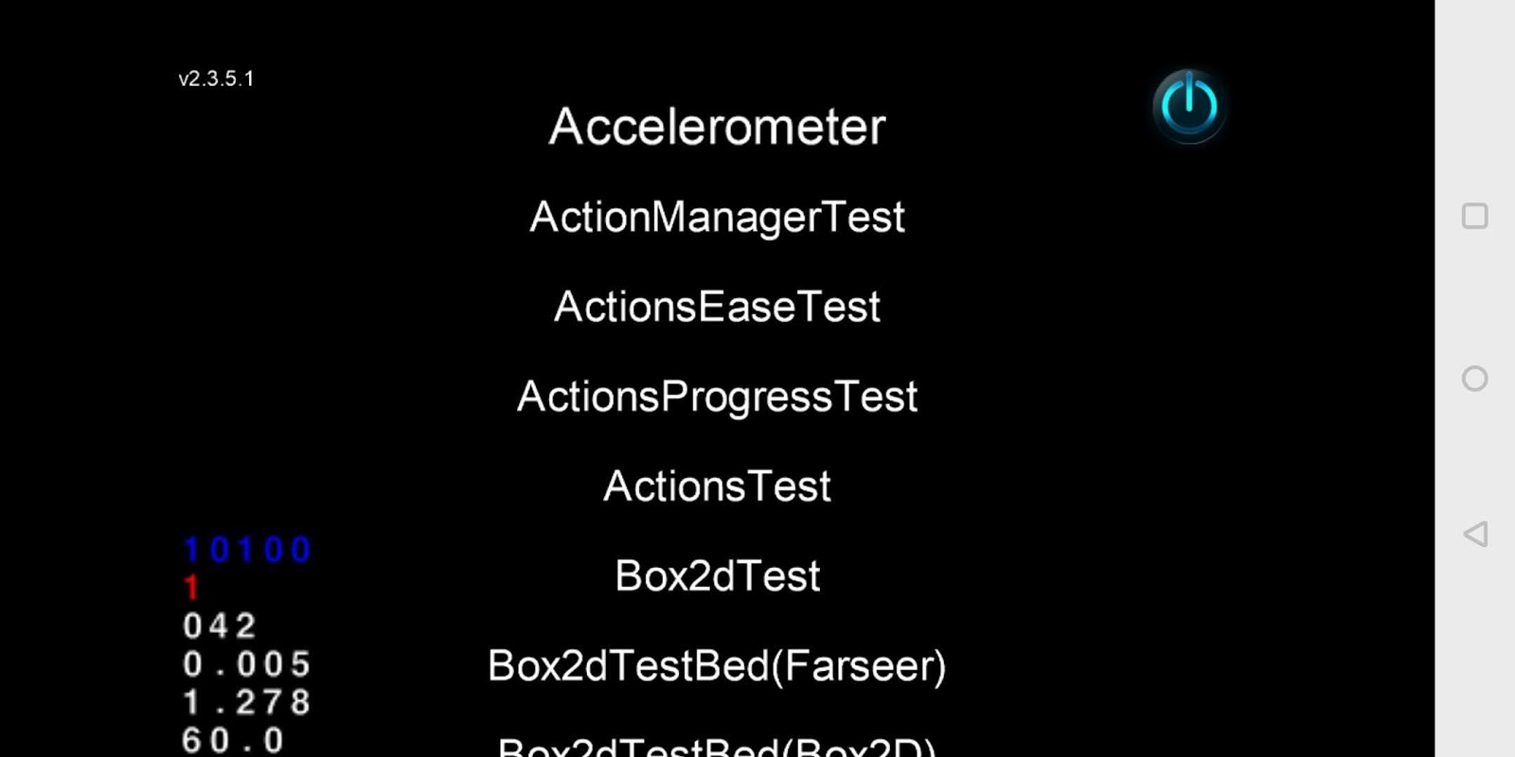Open recent apps with the square button

tap(1474, 216)
